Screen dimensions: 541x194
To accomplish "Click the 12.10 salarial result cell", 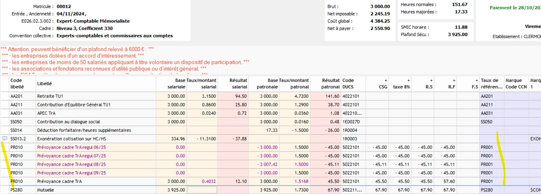I will pos(241,181).
